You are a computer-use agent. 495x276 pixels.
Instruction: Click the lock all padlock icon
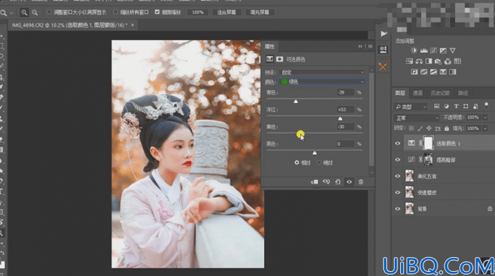(447, 128)
